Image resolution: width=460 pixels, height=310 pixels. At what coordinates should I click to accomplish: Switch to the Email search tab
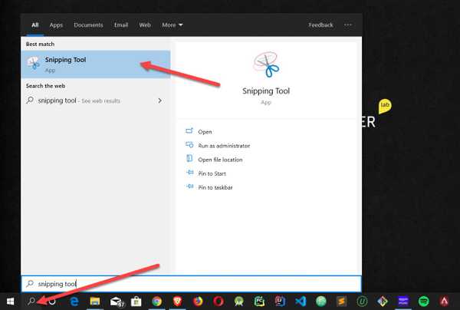pos(121,25)
